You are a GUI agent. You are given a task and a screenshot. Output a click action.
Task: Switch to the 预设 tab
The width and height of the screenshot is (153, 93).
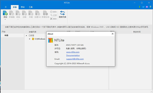tap(23, 7)
